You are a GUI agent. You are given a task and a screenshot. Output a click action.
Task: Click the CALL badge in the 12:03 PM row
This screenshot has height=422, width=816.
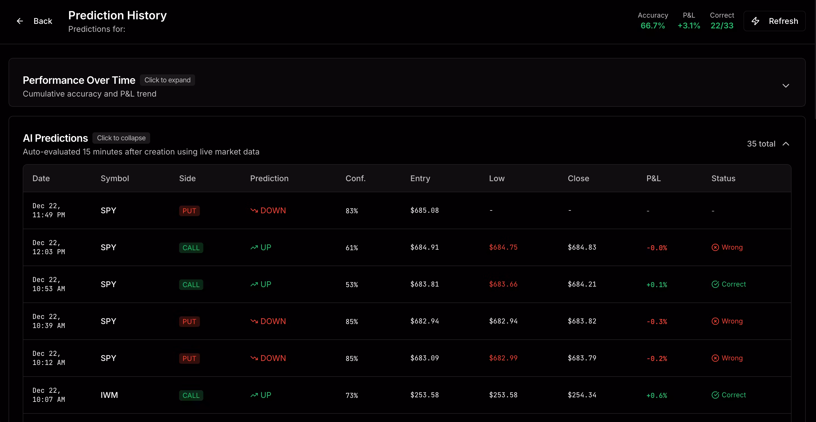191,248
